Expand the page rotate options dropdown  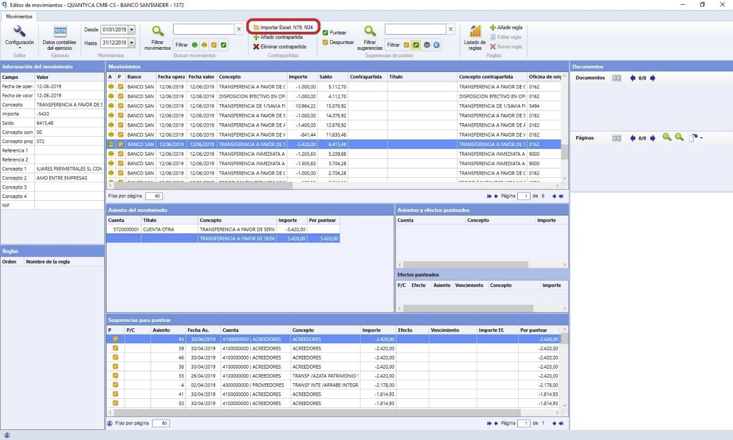pyautogui.click(x=701, y=138)
